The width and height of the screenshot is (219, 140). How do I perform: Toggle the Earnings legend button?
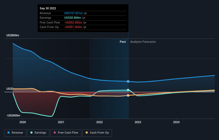coord(38,133)
